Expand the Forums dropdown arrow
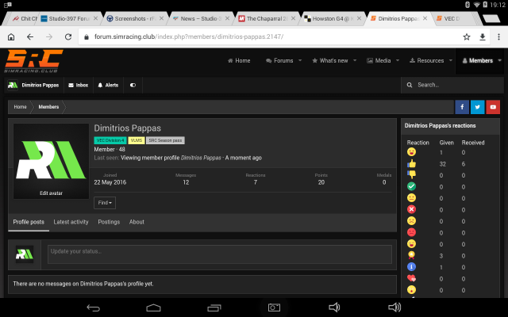 (x=300, y=60)
